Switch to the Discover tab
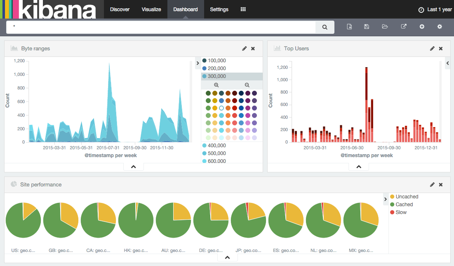 point(120,9)
